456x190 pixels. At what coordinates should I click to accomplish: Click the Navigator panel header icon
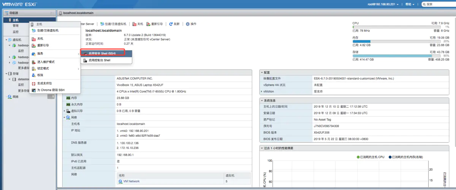click(x=6, y=13)
